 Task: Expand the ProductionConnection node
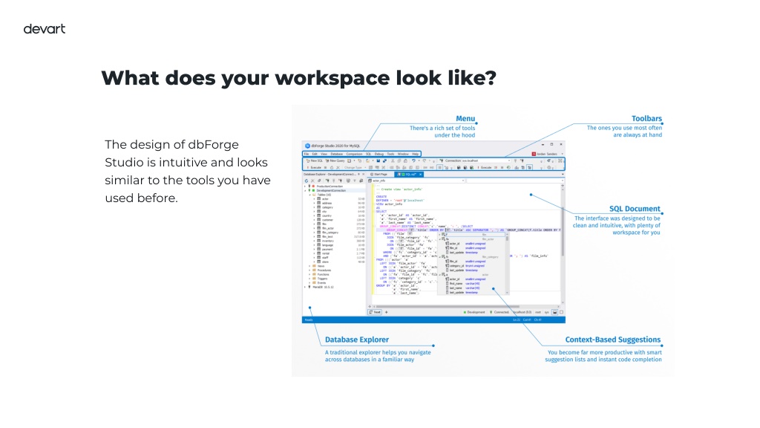pos(305,187)
